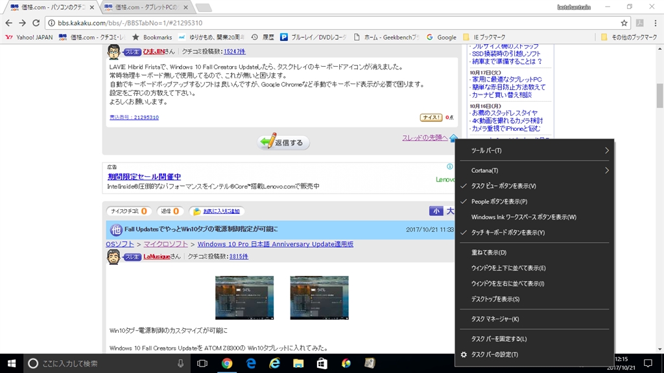The width and height of the screenshot is (664, 373).
Task: Open the Google bookmark
Action: [x=441, y=37]
